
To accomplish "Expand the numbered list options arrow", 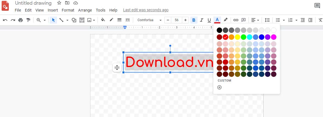I will click(x=296, y=20).
